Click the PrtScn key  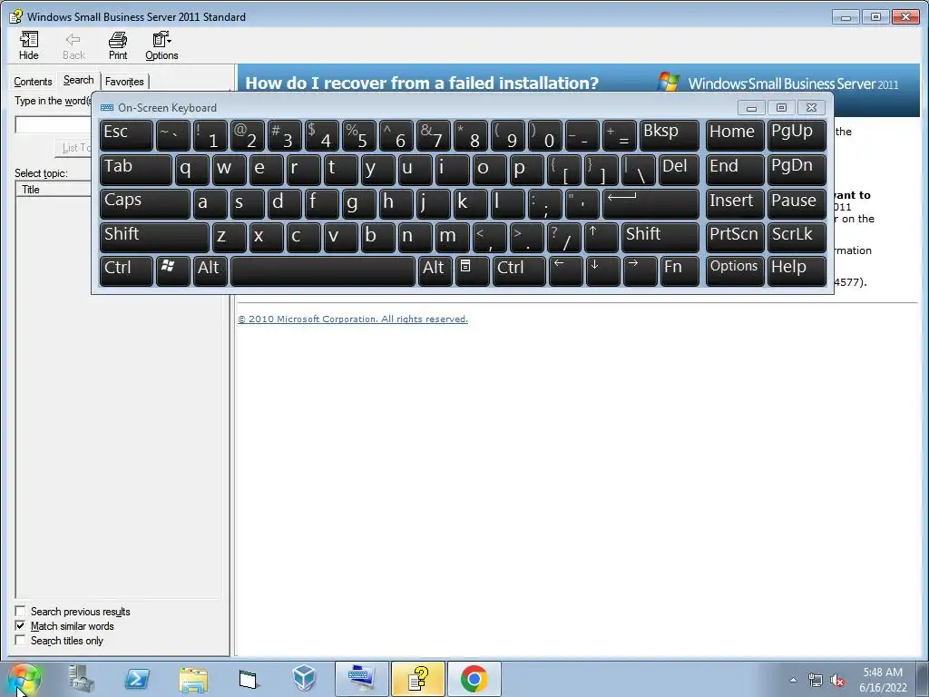coord(735,237)
